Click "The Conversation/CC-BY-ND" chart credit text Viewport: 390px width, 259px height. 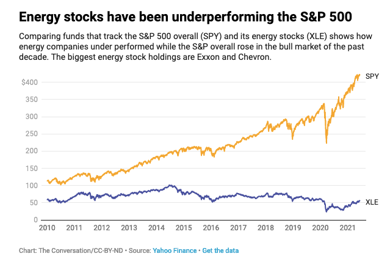click(79, 250)
